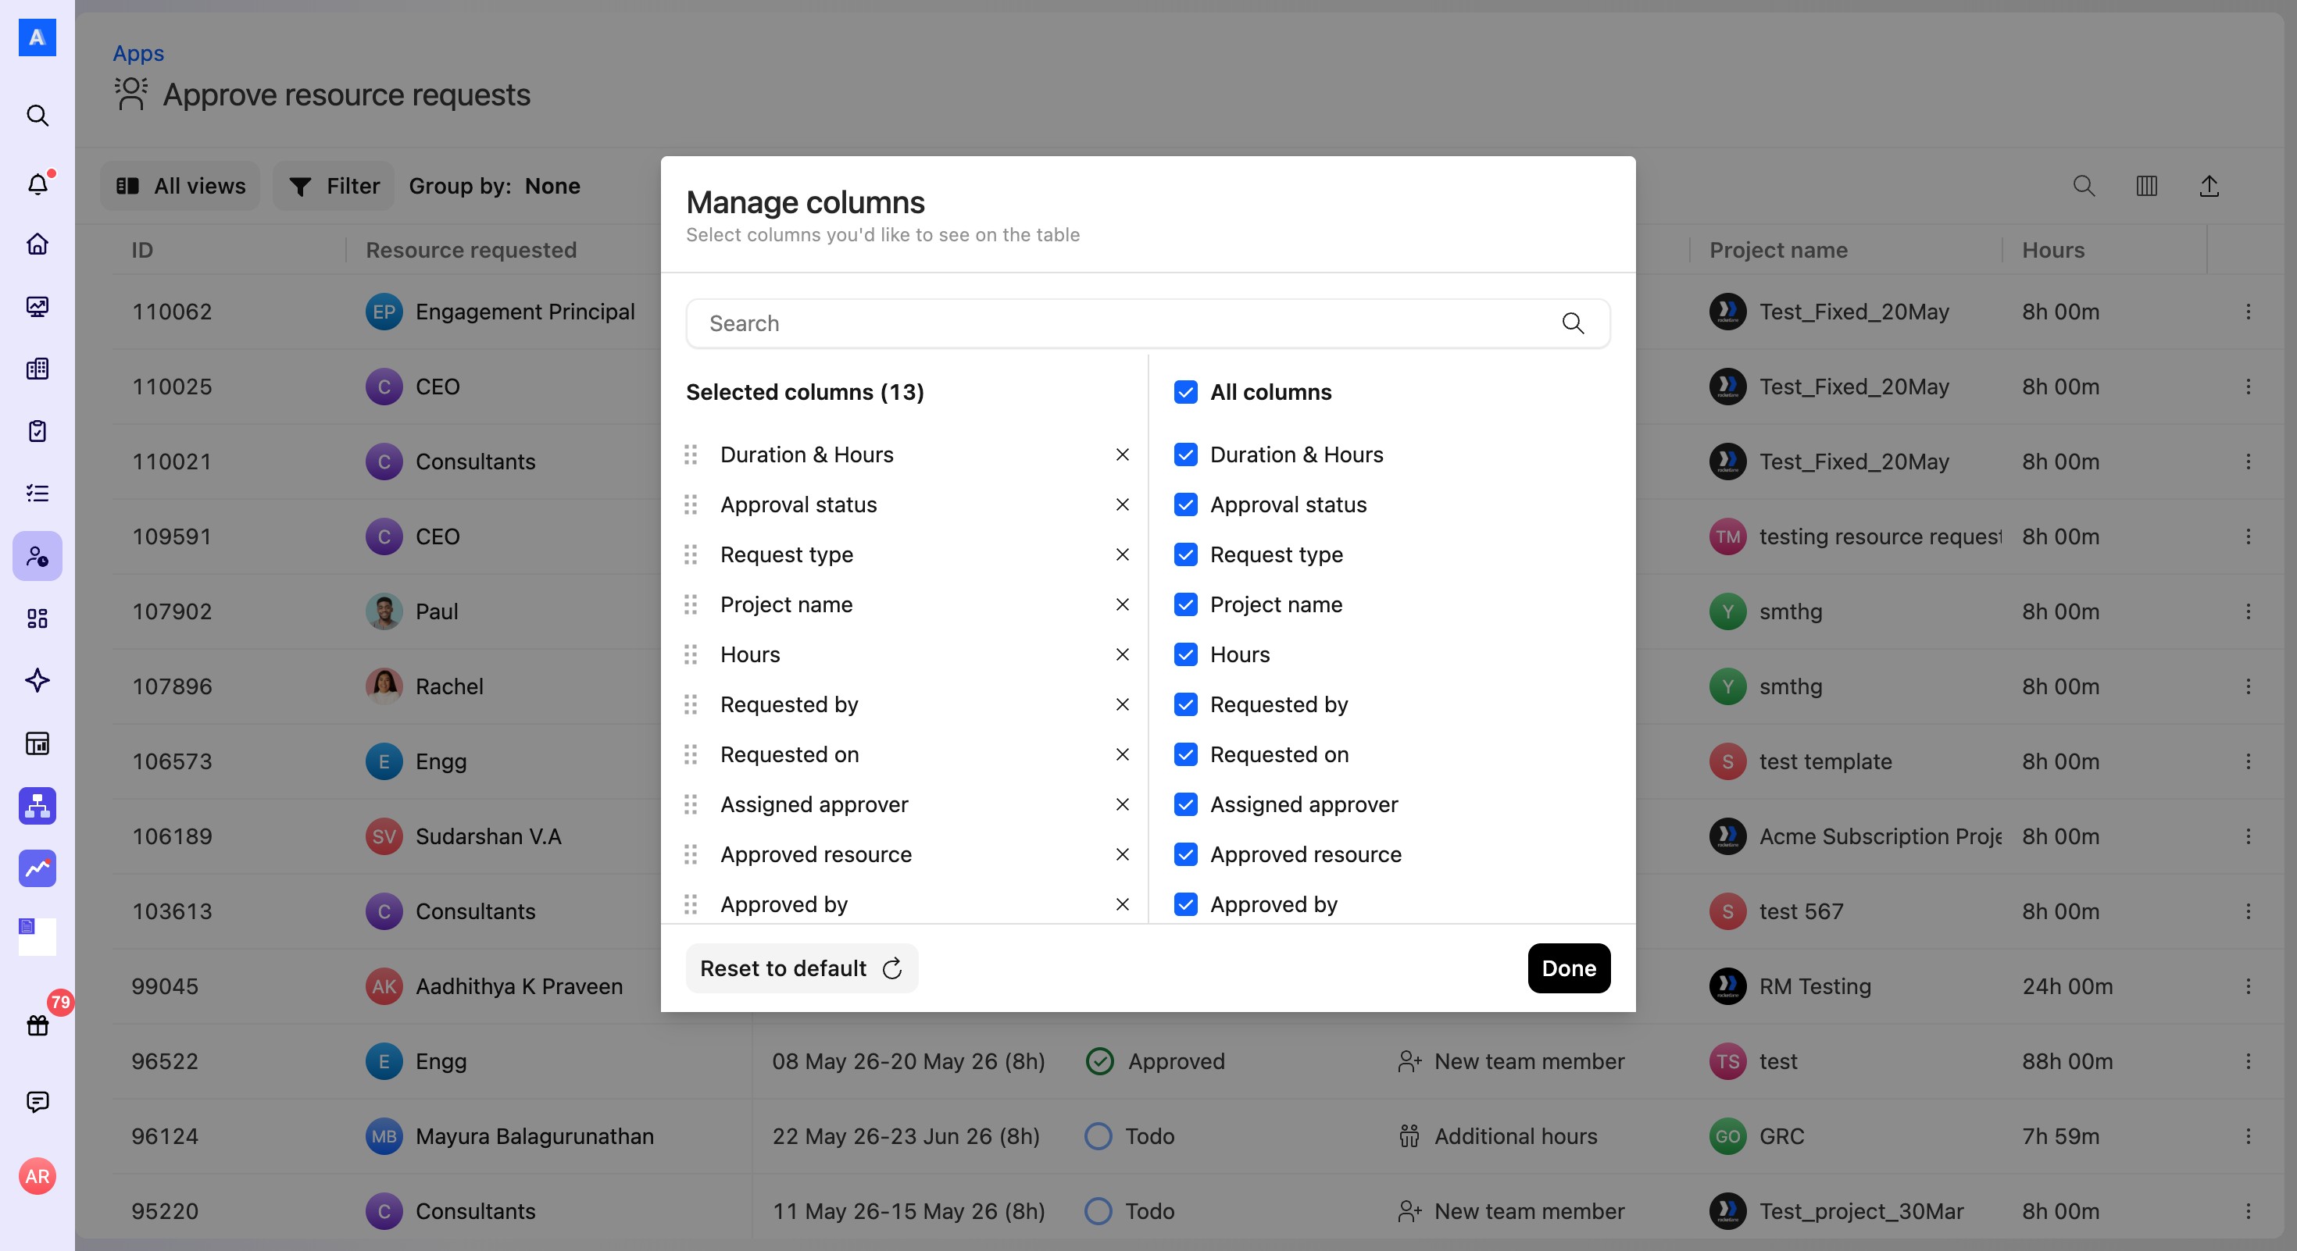Screen dimensions: 2297x1251
Task: Remove Hours from selected columns
Action: pos(1123,654)
